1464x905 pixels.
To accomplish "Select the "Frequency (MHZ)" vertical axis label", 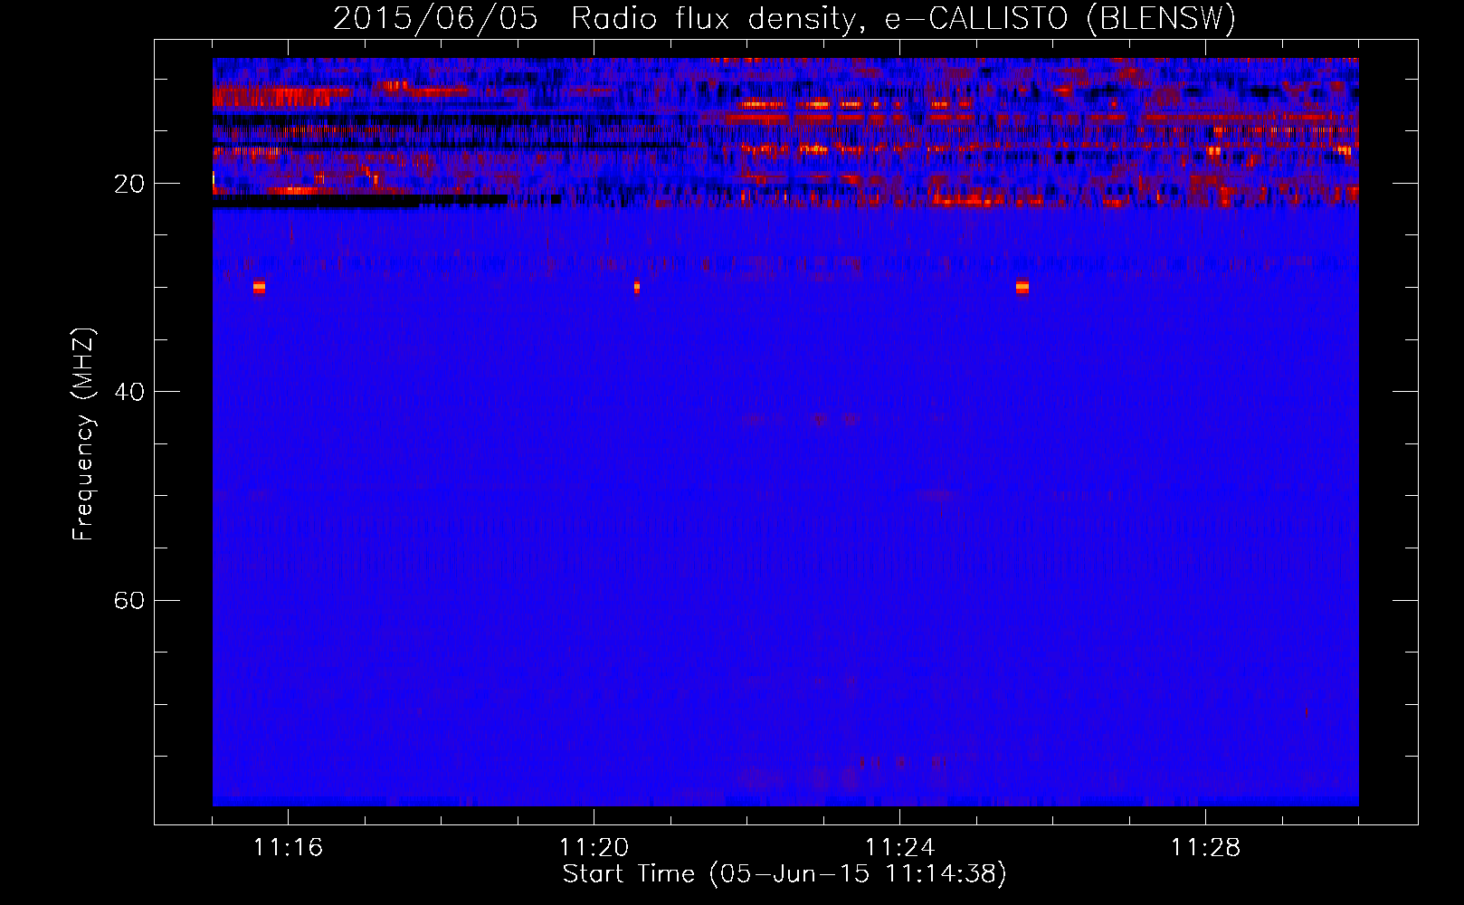I will (83, 434).
